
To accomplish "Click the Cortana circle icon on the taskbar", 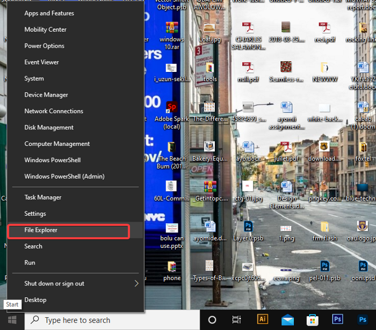I will (x=212, y=320).
